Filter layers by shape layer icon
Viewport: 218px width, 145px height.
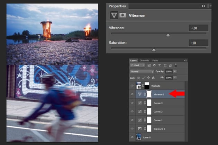click(x=165, y=65)
